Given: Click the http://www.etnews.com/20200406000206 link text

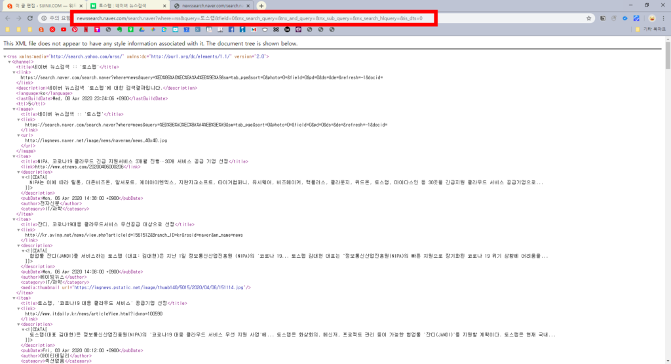Looking at the screenshot, I should (79, 167).
